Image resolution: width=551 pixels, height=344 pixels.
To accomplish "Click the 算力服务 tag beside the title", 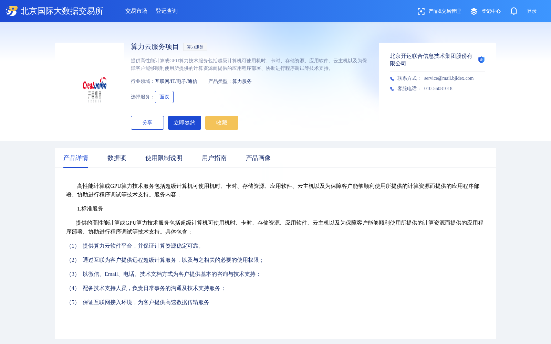I will [x=195, y=47].
